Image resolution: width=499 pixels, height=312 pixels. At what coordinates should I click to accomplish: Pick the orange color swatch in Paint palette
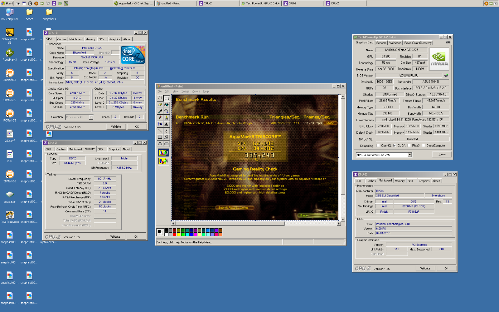[220, 234]
